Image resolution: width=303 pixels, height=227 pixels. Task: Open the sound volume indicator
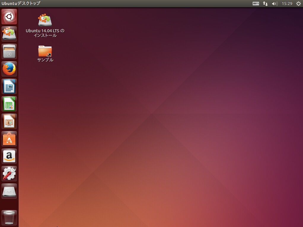(275, 4)
